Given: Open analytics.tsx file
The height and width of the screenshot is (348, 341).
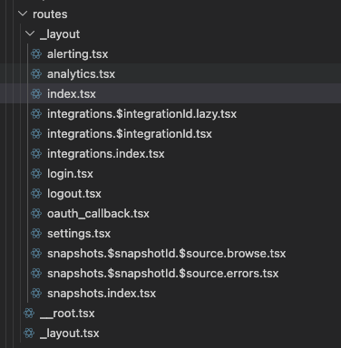Looking at the screenshot, I should coord(81,74).
